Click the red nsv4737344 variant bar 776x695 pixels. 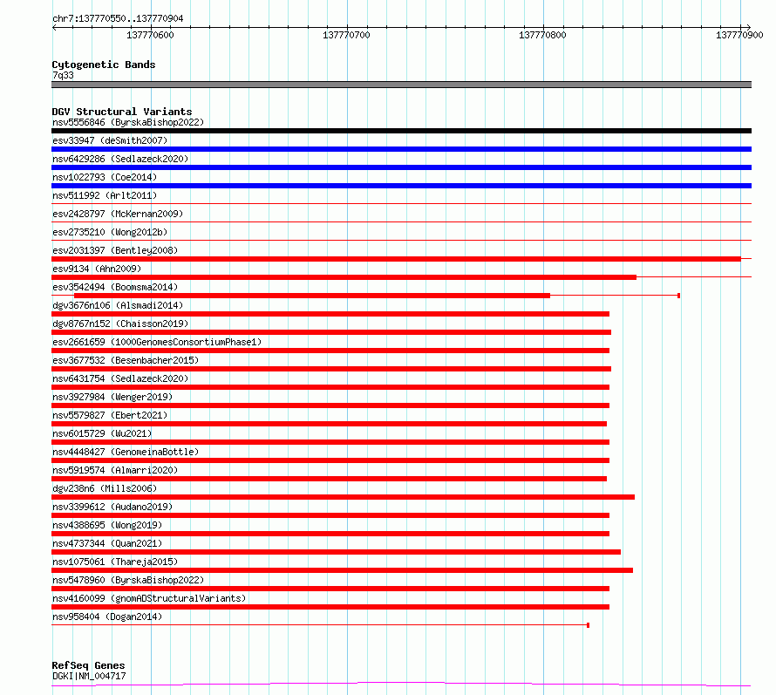click(x=336, y=552)
